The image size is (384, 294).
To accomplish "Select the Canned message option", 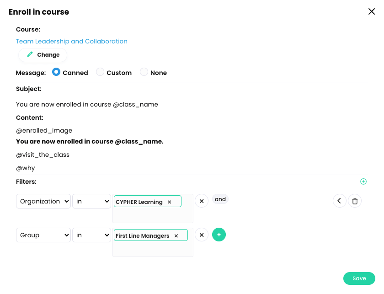I will tap(56, 72).
